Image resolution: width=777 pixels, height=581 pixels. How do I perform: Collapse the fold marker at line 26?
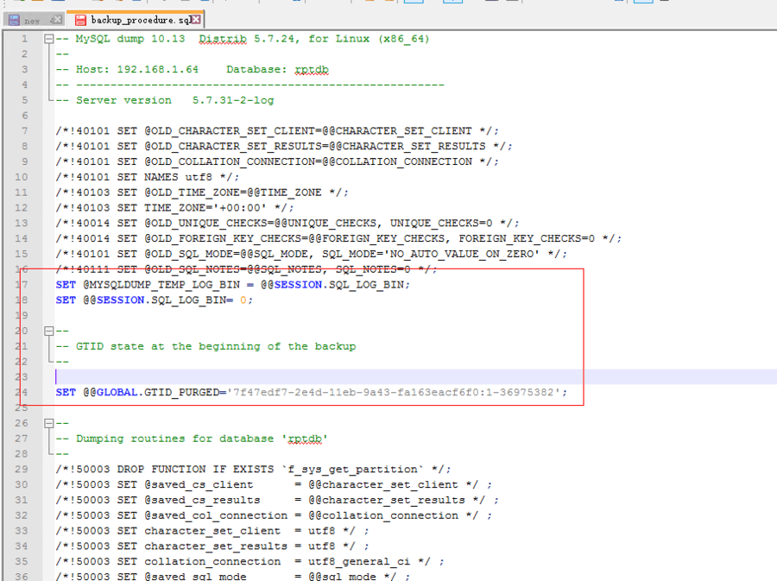48,423
